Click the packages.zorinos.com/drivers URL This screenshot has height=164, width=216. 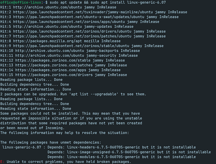tap(54, 75)
